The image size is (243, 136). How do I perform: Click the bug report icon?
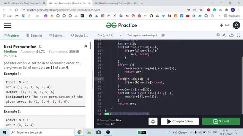coord(86,46)
